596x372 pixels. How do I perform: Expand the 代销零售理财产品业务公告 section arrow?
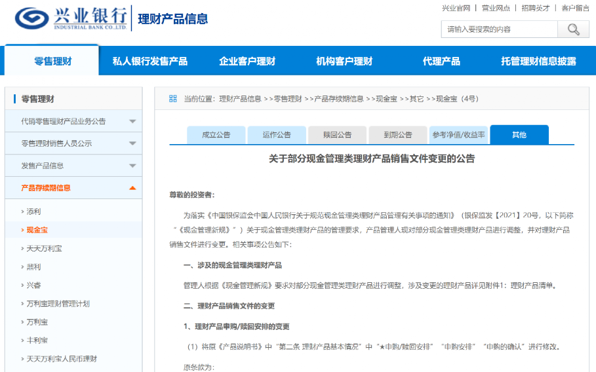(132, 122)
